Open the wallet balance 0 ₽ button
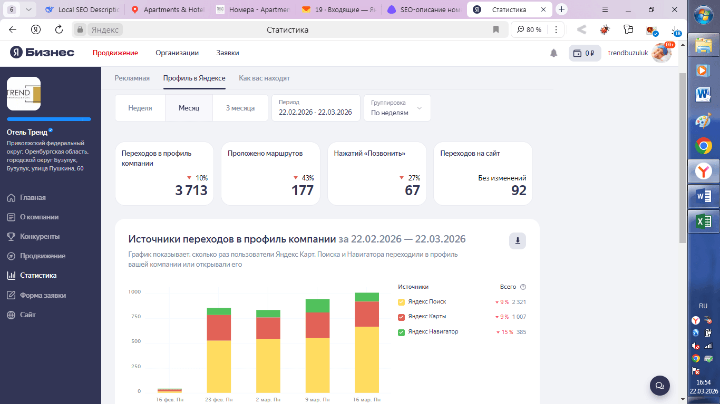Screen dimensions: 720x404 pos(585,53)
